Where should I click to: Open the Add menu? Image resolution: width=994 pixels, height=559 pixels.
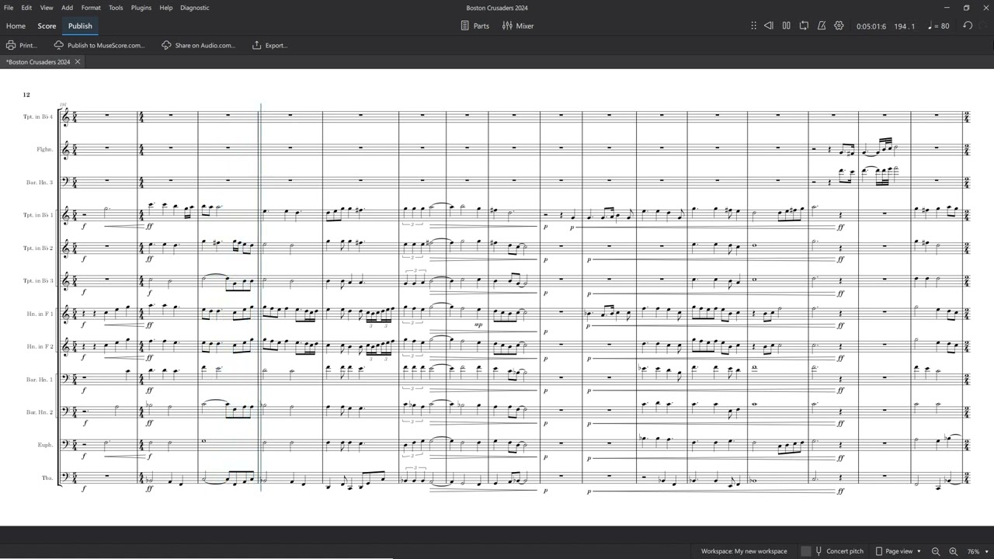tap(68, 8)
